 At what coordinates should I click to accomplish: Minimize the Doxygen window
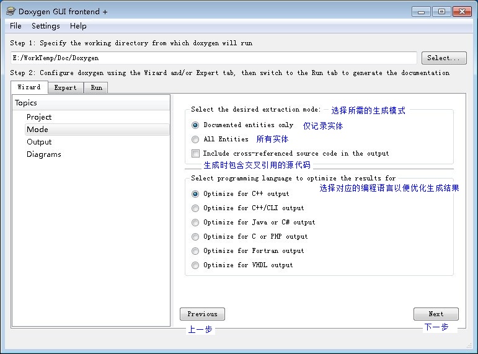click(422, 12)
